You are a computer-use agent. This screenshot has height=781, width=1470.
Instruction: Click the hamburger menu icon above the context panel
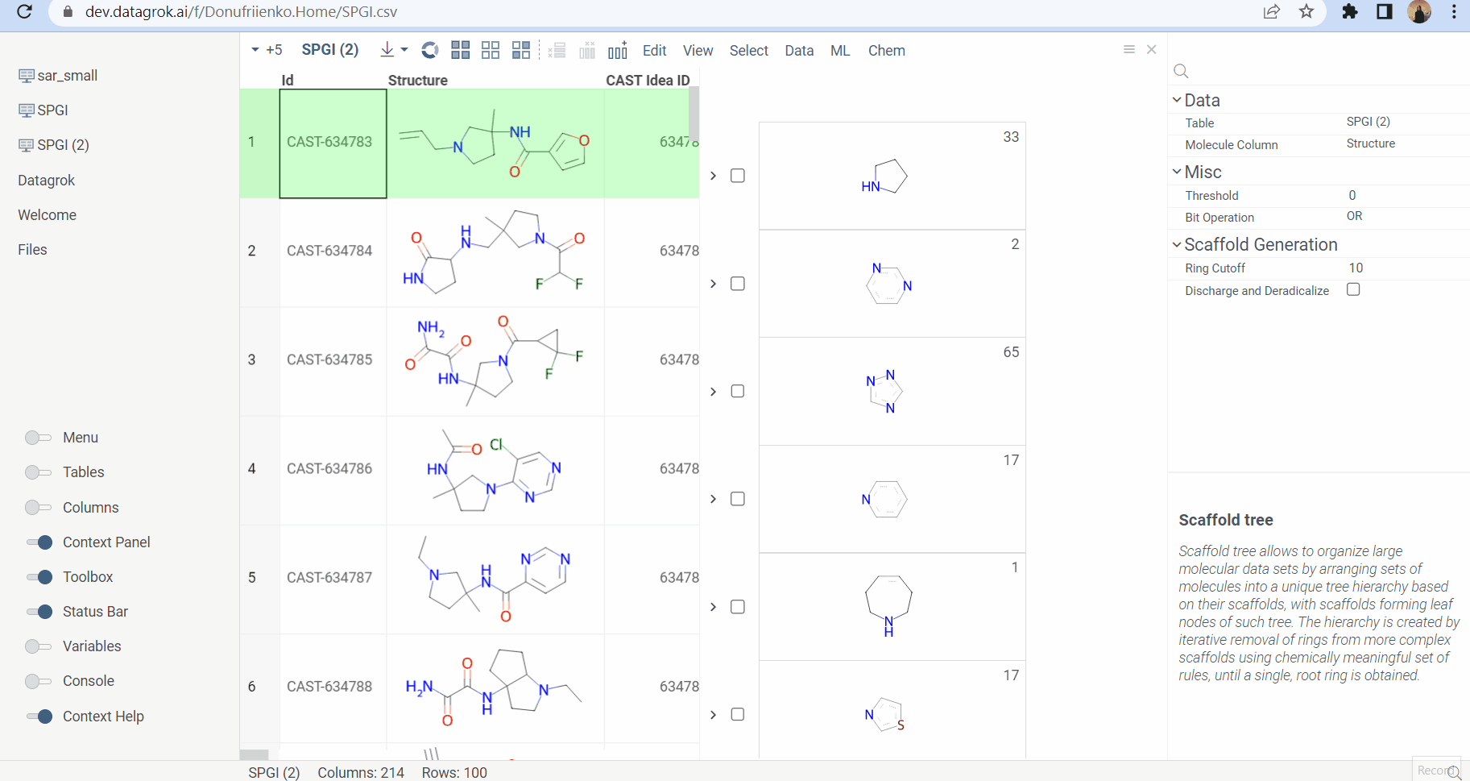pyautogui.click(x=1128, y=49)
